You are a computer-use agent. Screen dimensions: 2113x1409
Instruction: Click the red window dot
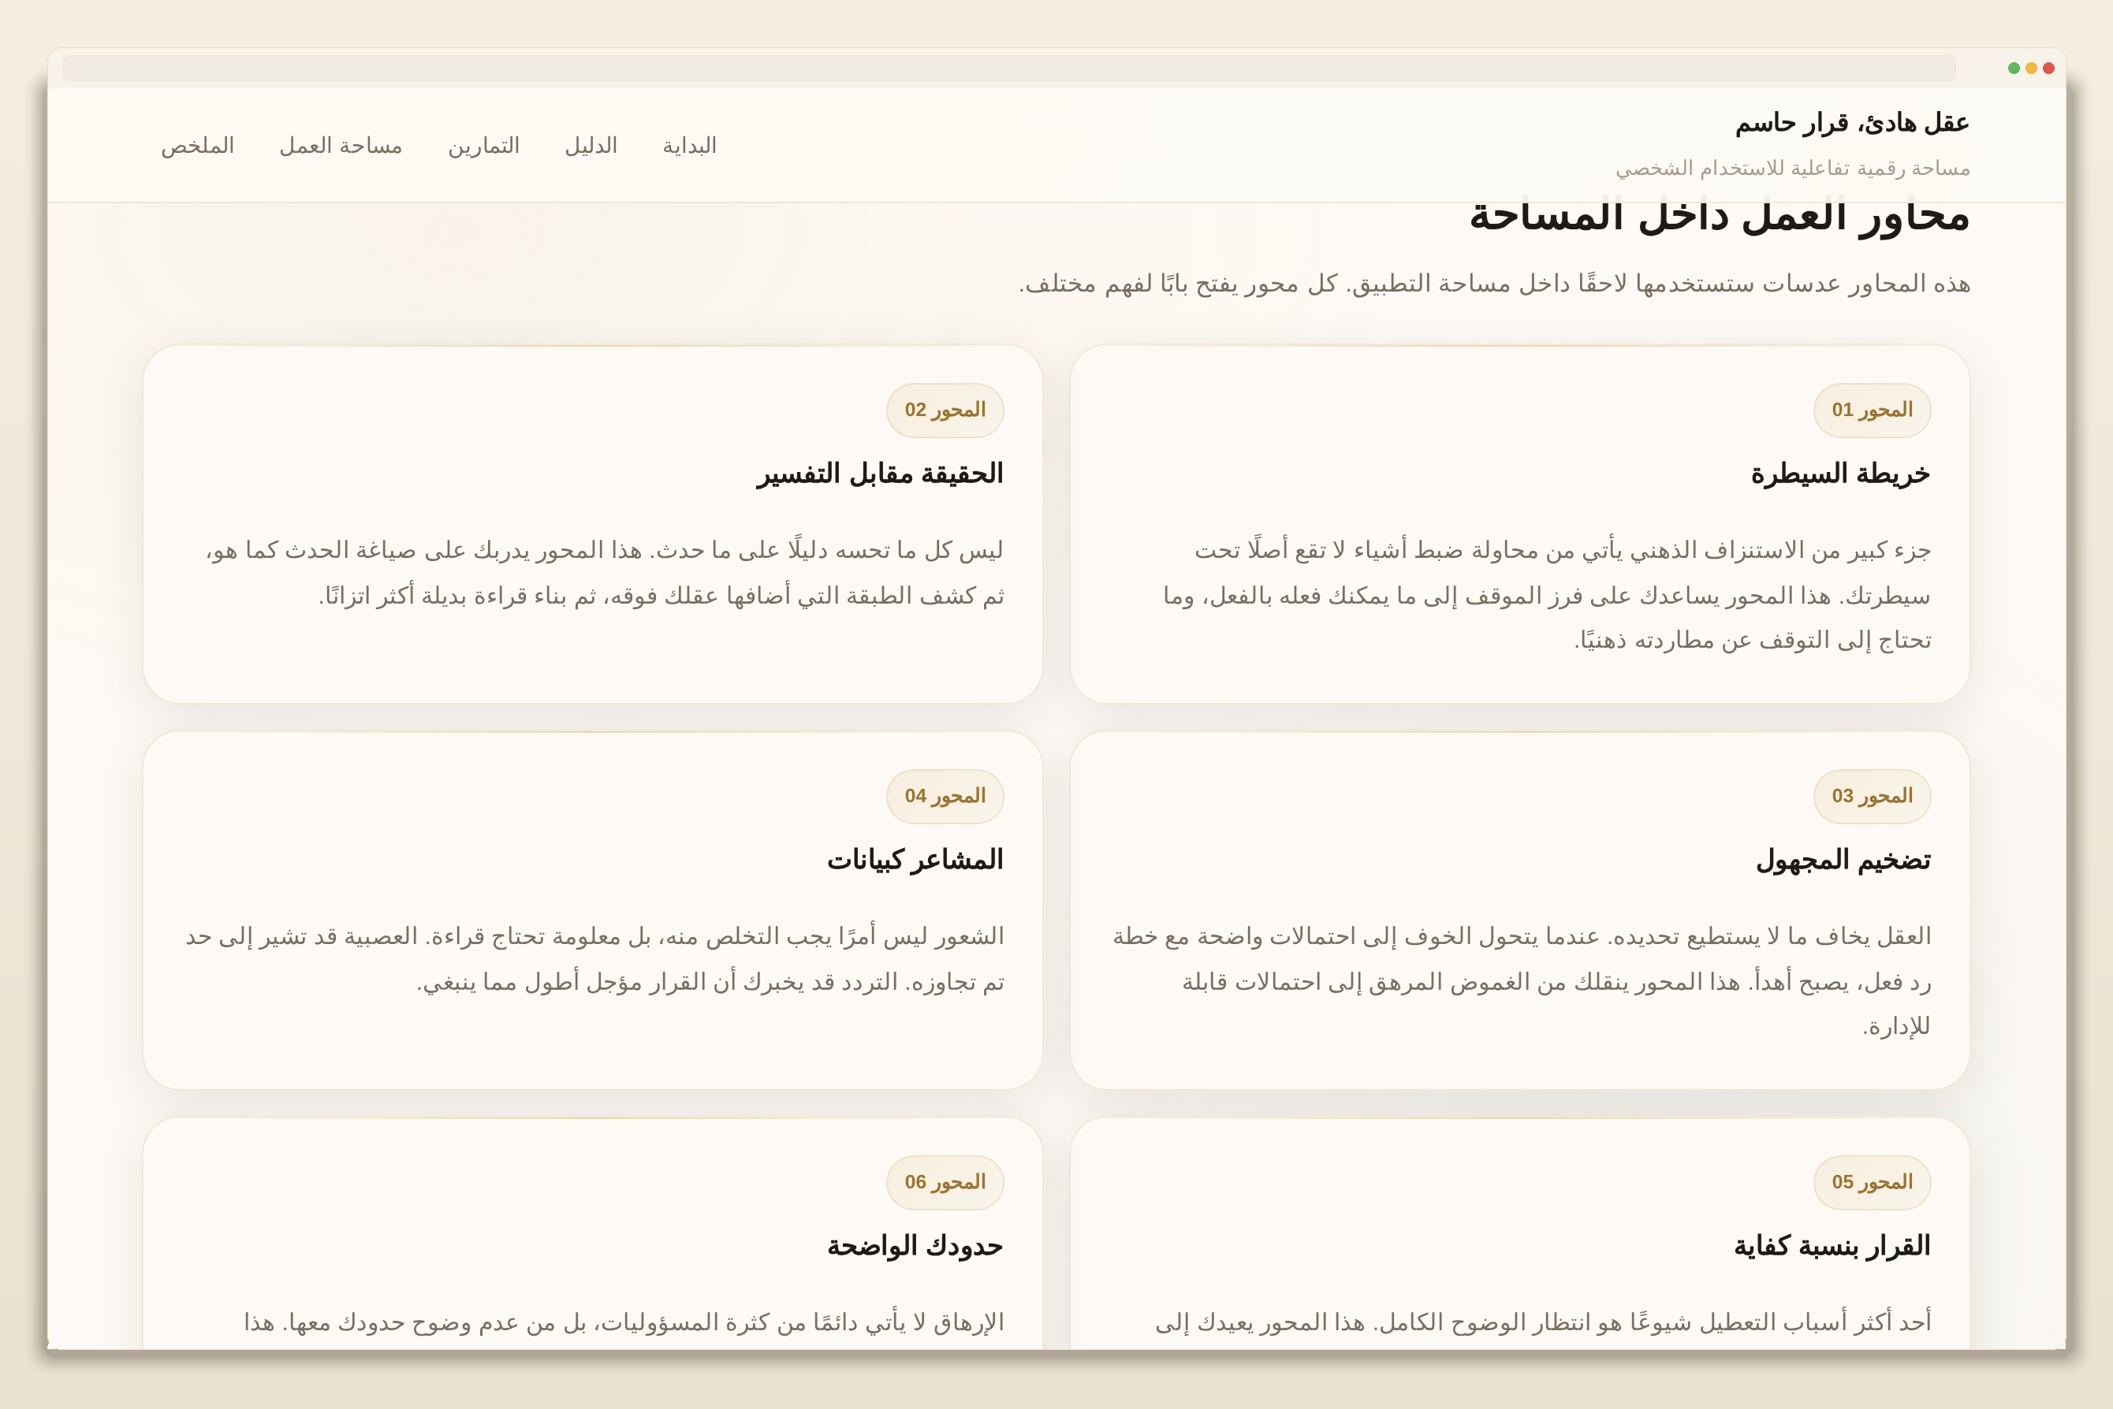[x=2048, y=69]
